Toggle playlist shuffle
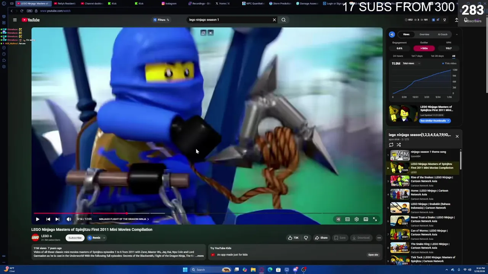Image resolution: width=488 pixels, height=274 pixels. [x=399, y=145]
